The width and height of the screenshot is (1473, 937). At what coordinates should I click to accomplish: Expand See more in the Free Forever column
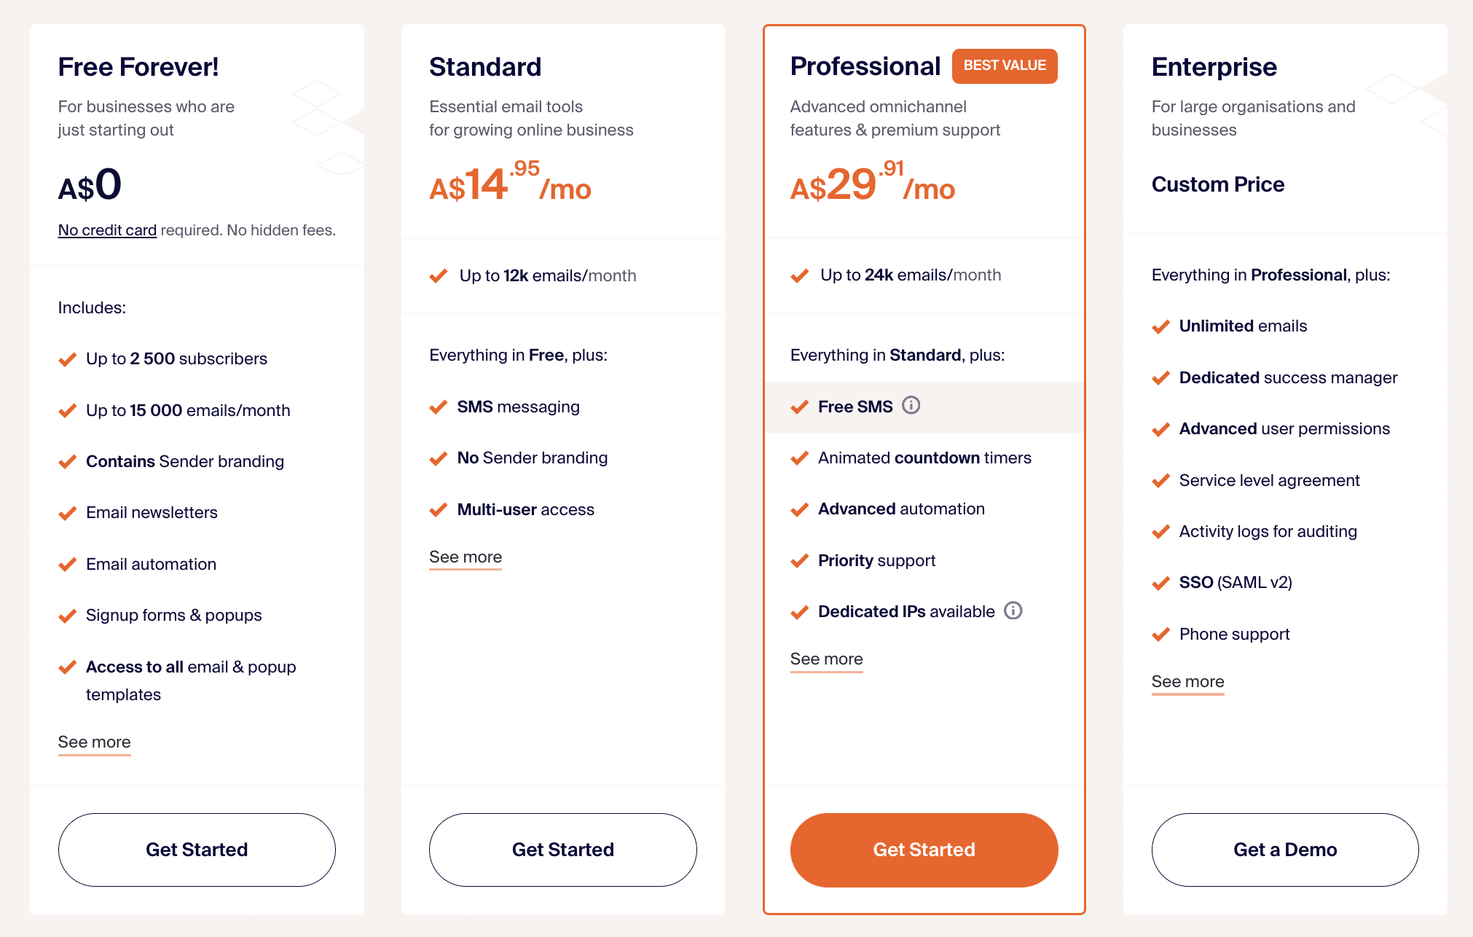tap(94, 742)
